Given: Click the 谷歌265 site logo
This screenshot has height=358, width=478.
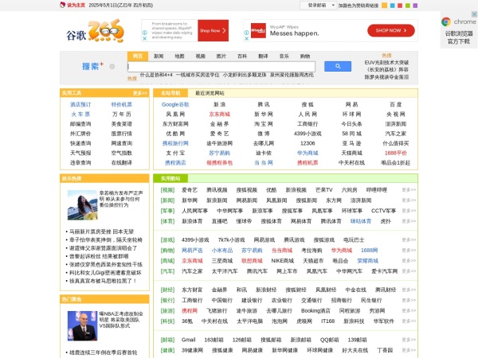Looking at the screenshot, I should pyautogui.click(x=95, y=31).
